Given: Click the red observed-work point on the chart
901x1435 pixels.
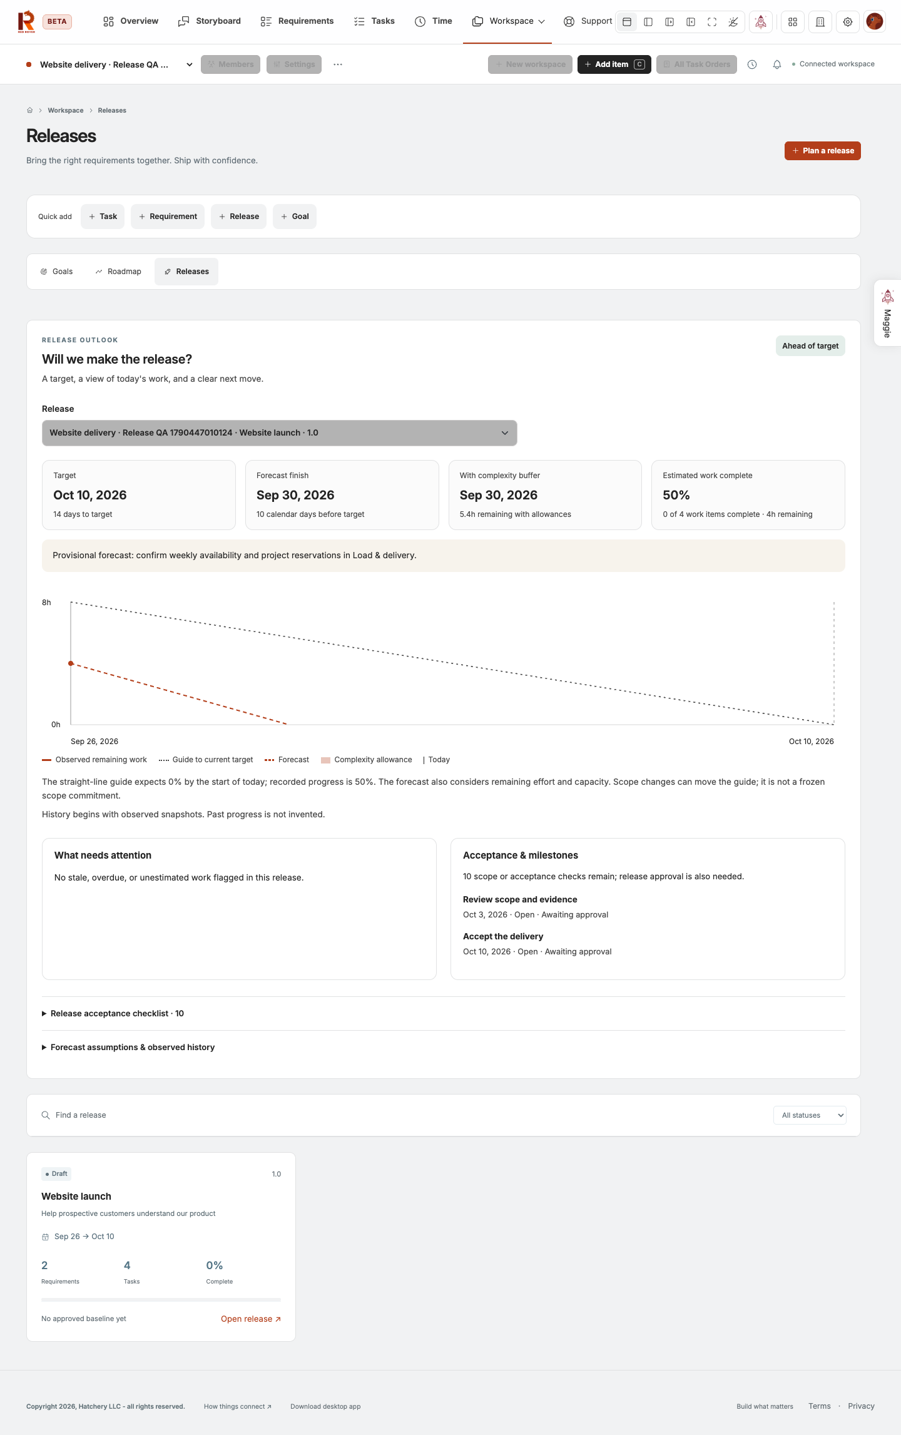Looking at the screenshot, I should 71,663.
